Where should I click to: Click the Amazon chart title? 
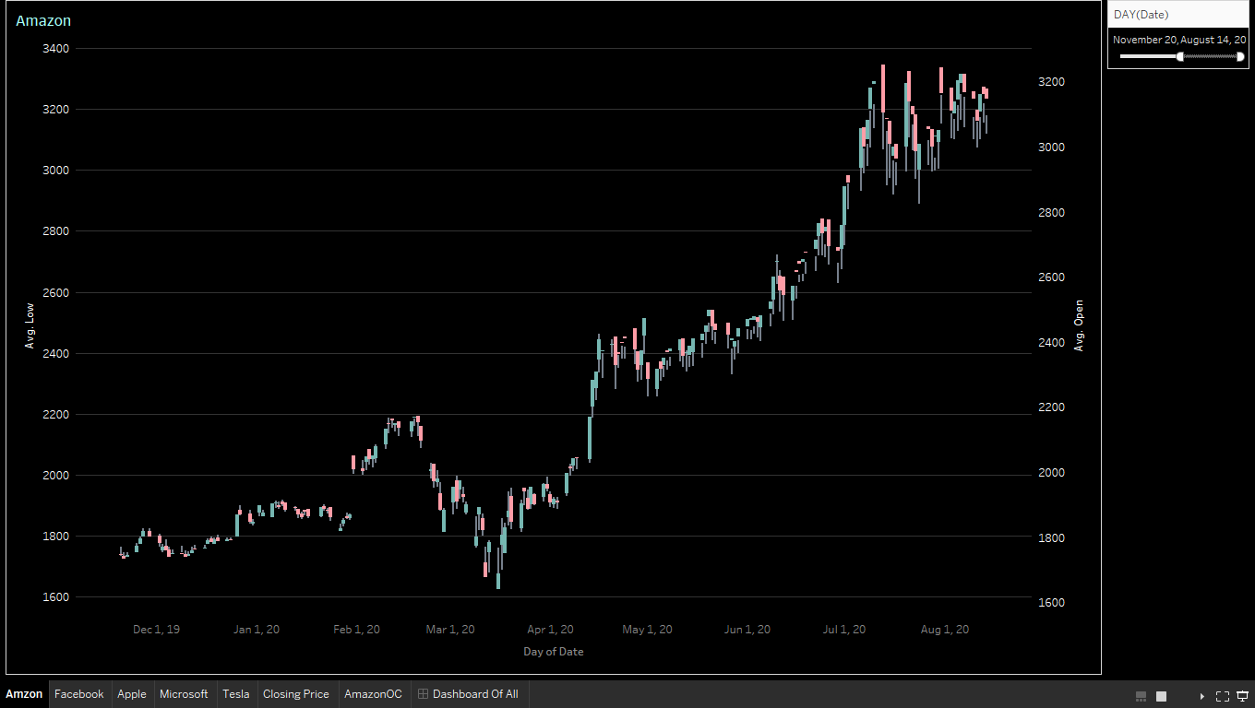click(x=43, y=20)
